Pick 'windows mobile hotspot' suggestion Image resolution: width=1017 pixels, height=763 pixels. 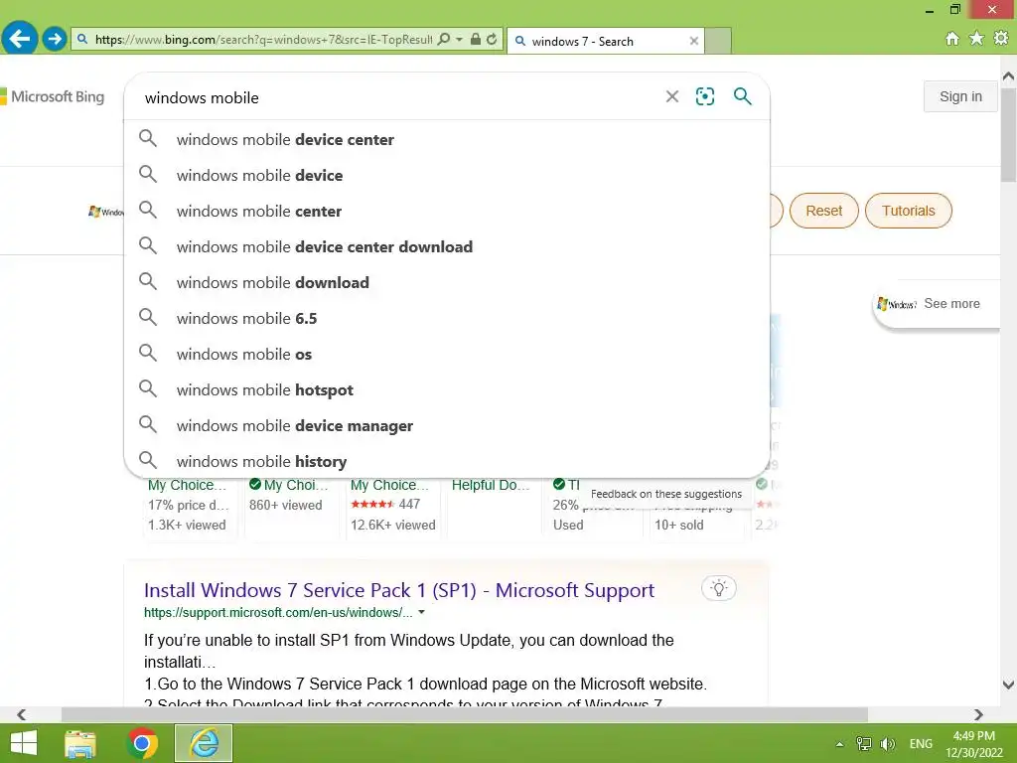(x=447, y=389)
